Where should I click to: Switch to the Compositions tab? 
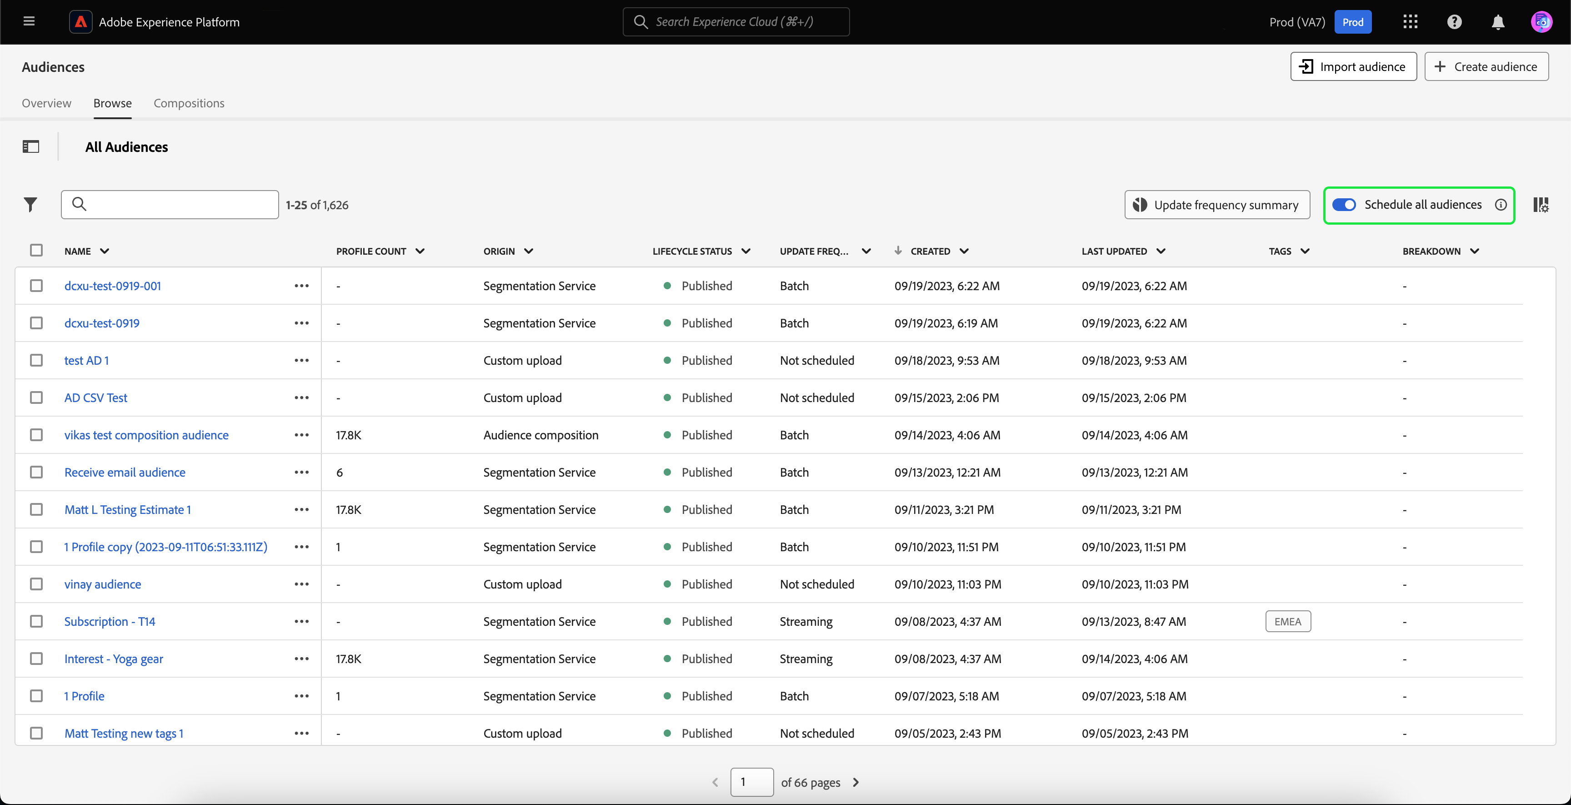coord(189,103)
